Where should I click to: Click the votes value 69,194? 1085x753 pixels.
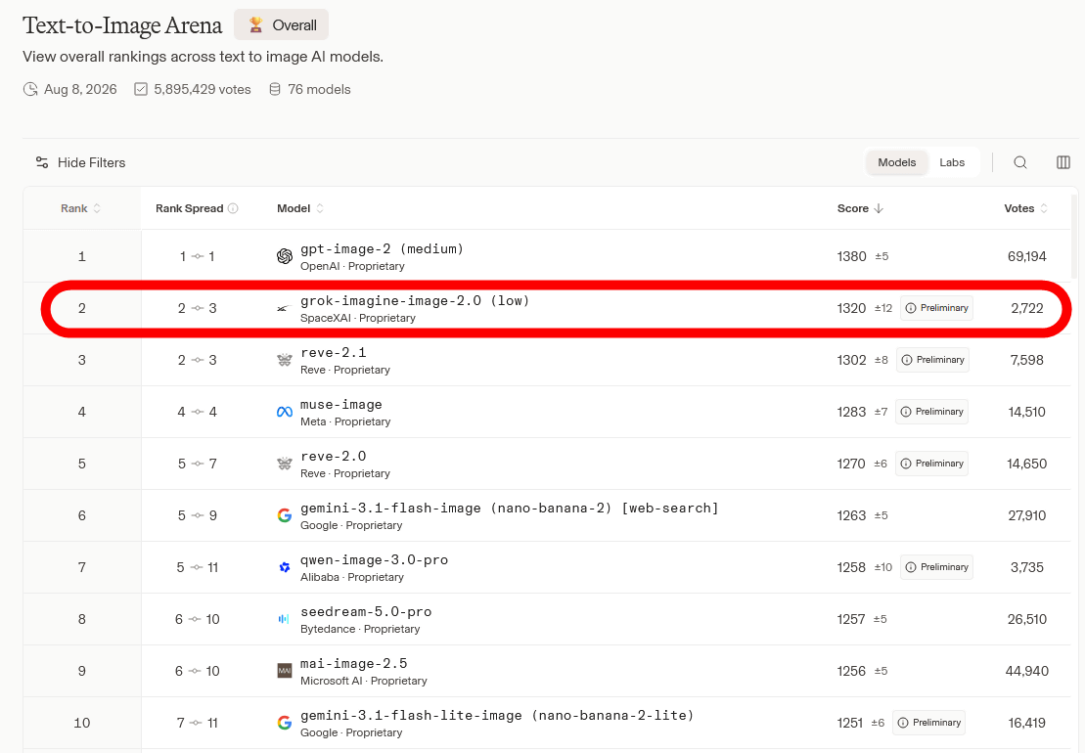tap(1027, 256)
